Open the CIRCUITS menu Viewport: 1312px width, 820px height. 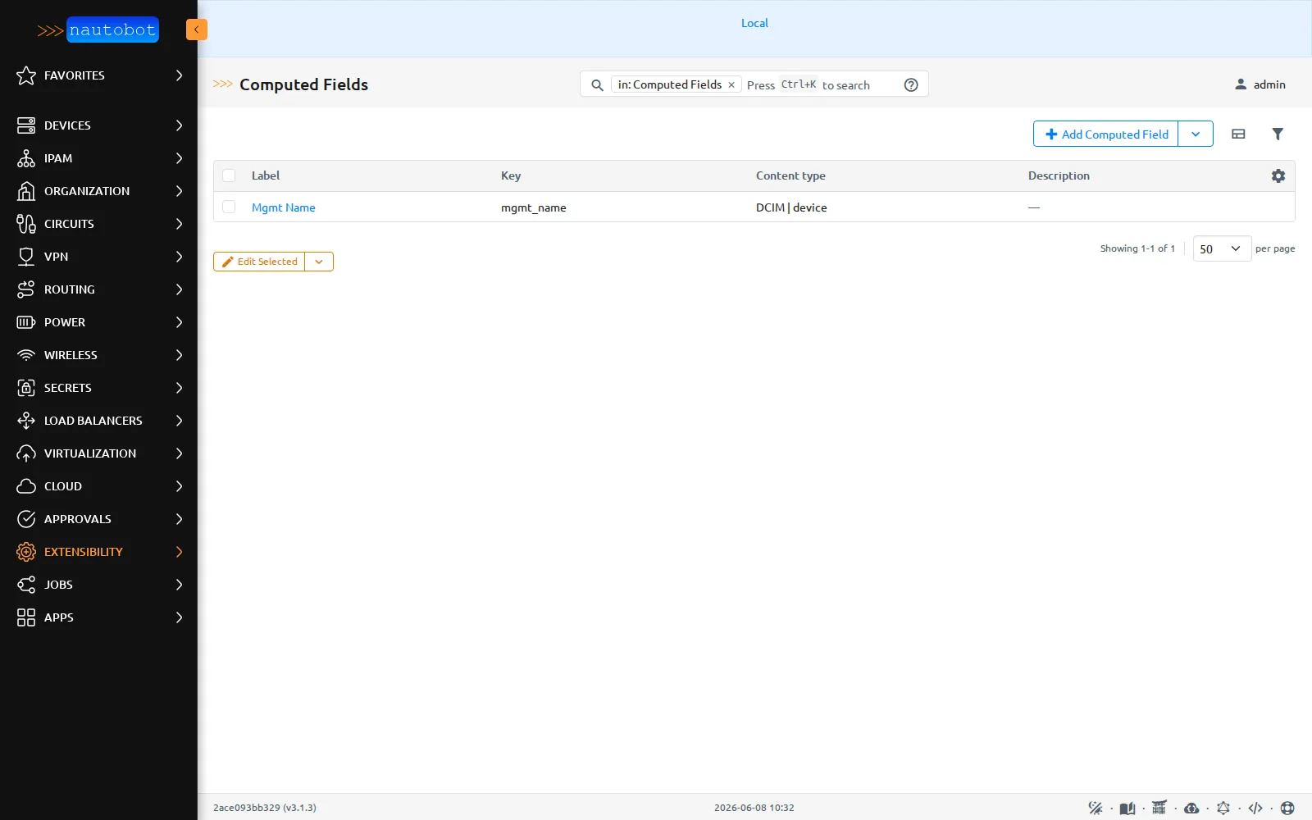[x=98, y=224]
